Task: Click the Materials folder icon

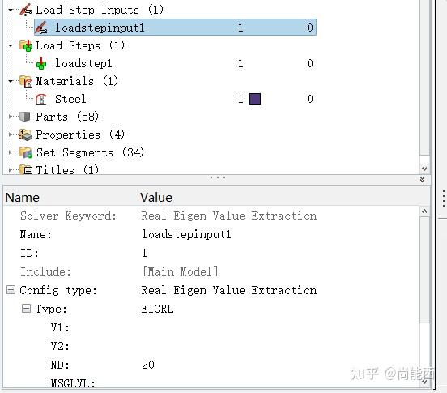Action: coord(26,81)
